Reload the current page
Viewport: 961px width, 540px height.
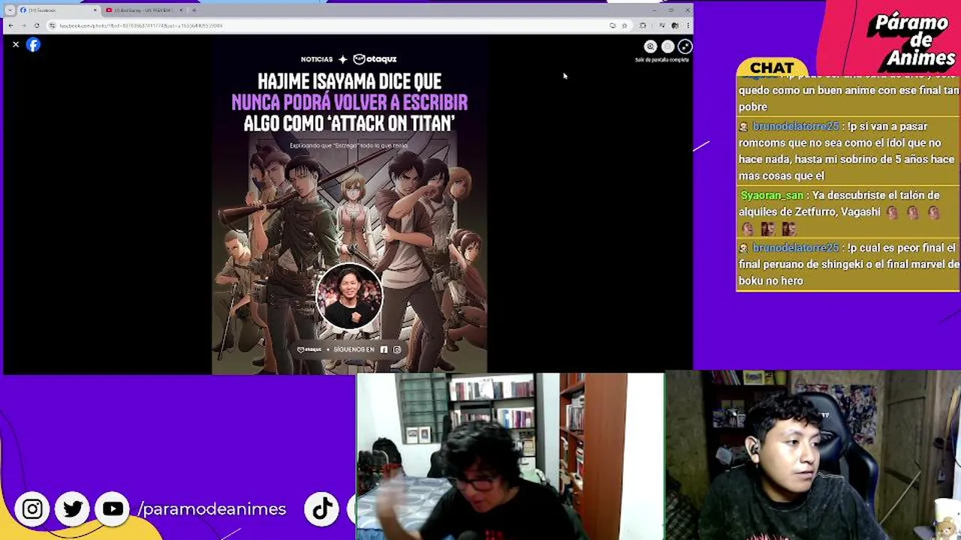click(37, 25)
